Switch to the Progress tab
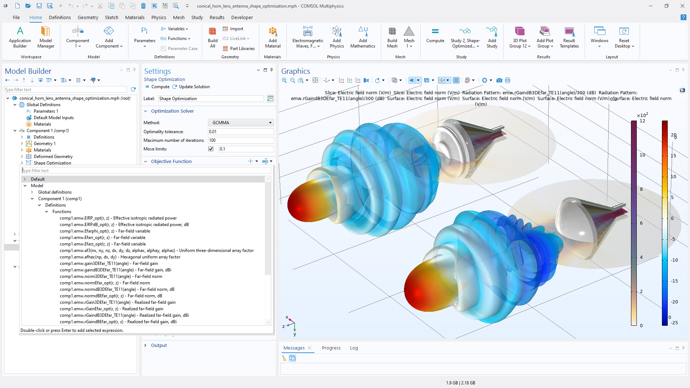Screen dimensions: 690x388 tap(331, 348)
